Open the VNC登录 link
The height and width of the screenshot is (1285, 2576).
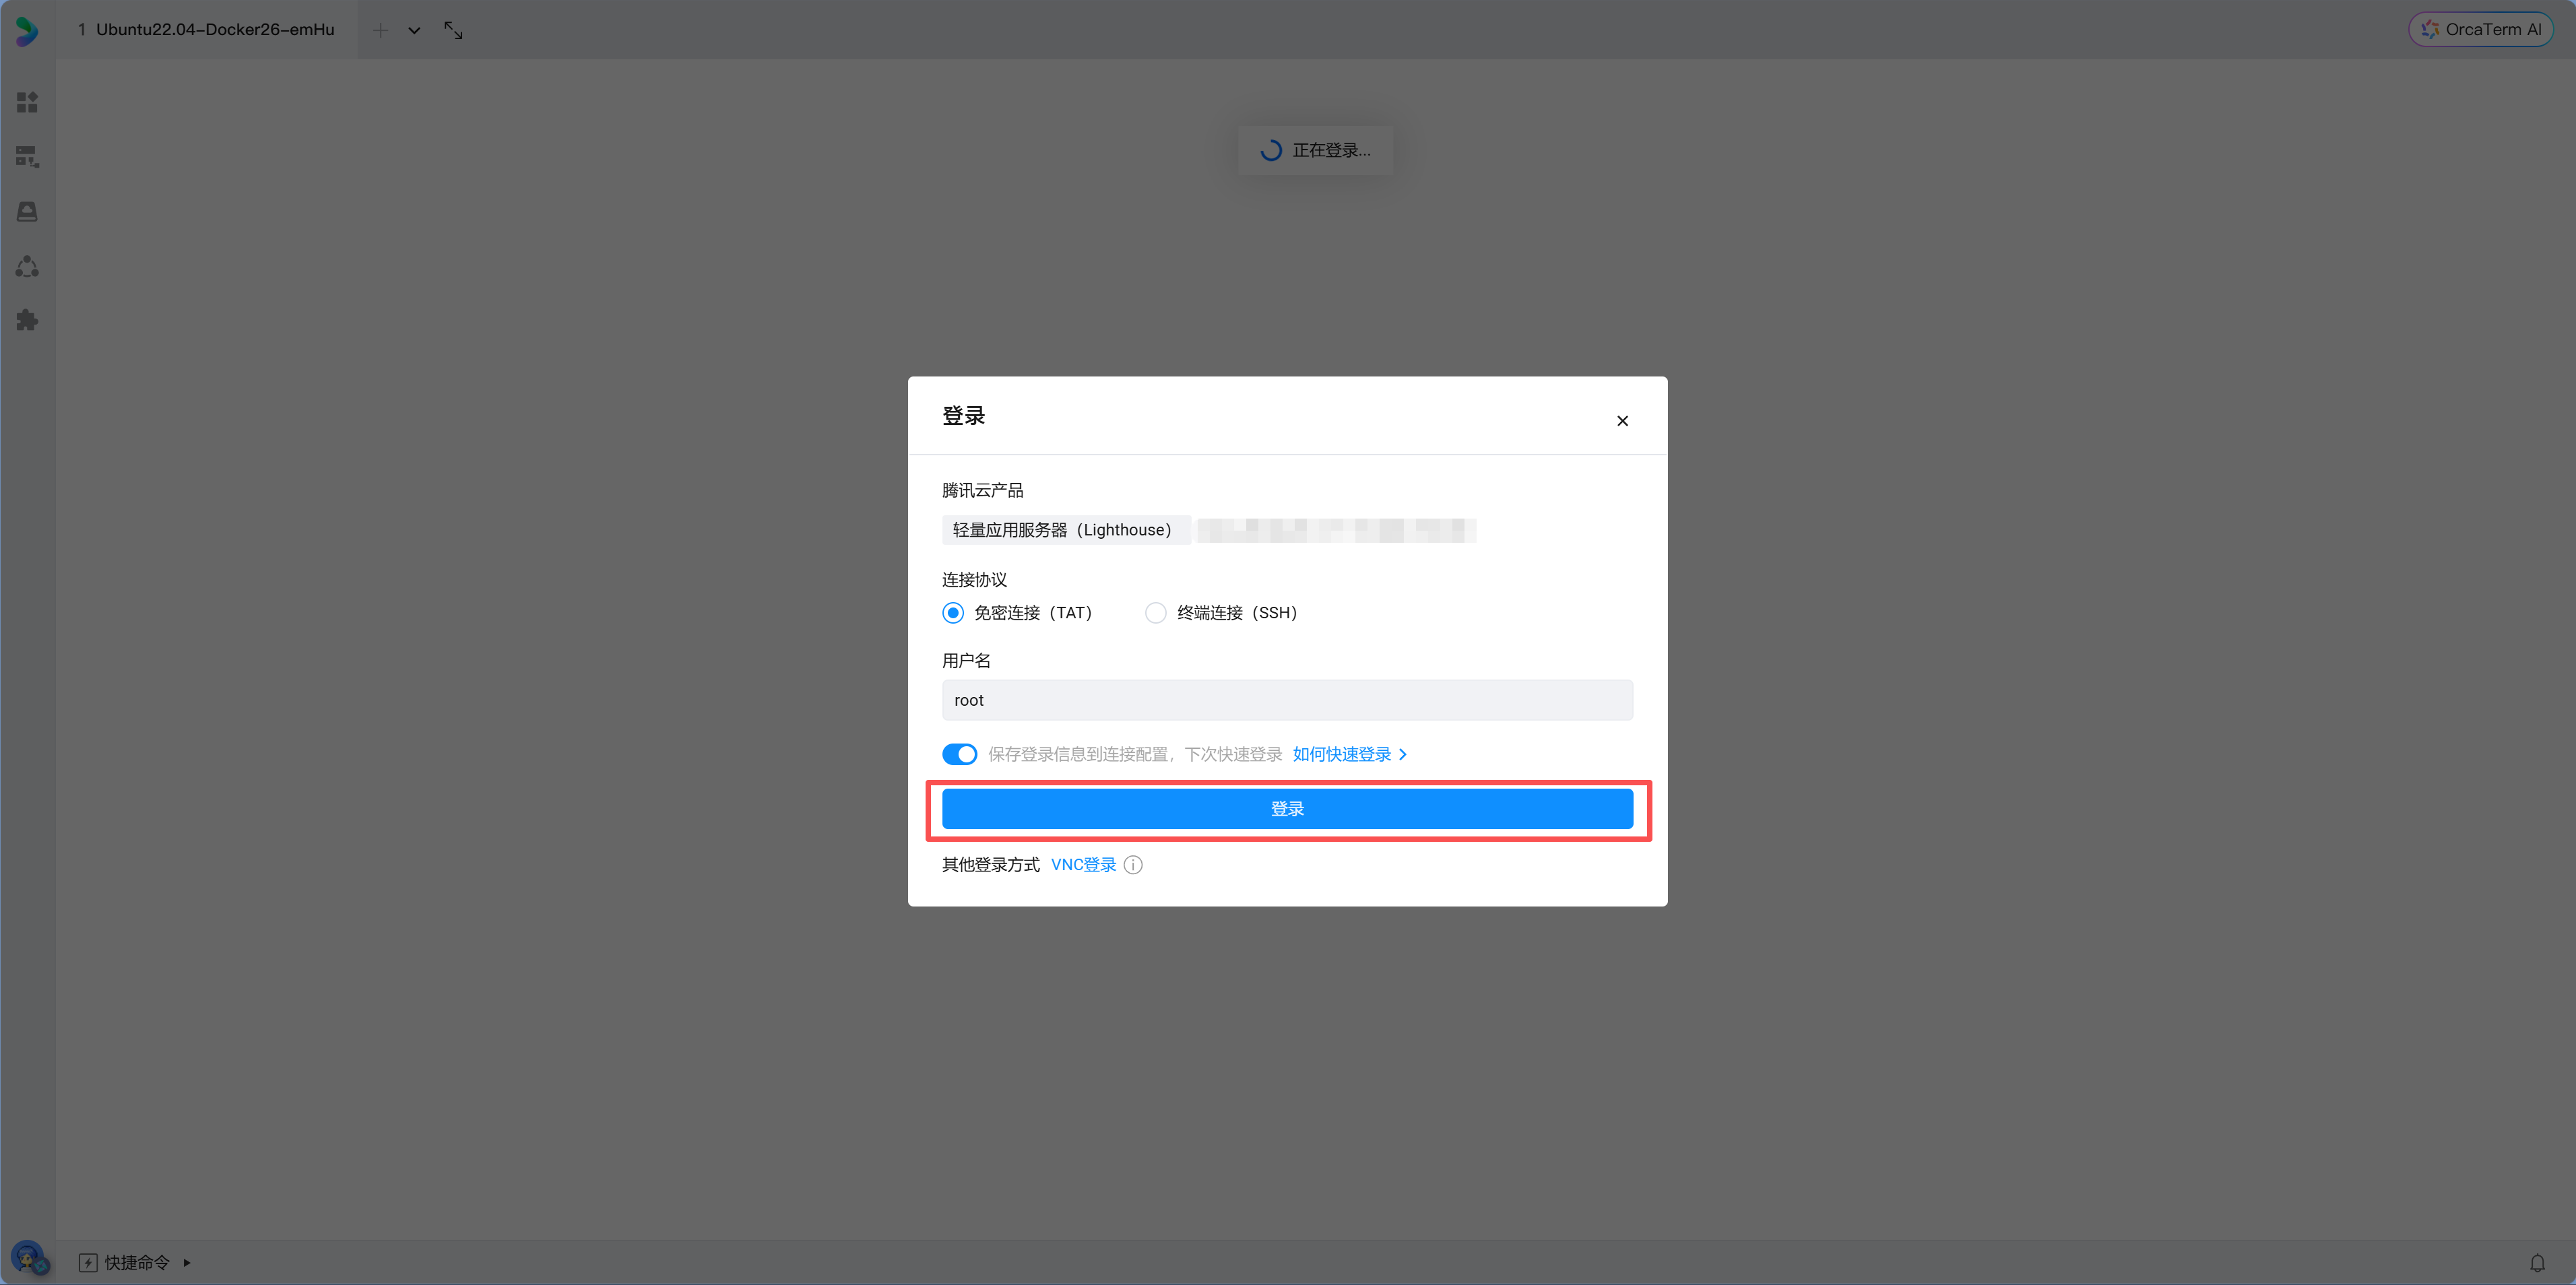[1082, 864]
